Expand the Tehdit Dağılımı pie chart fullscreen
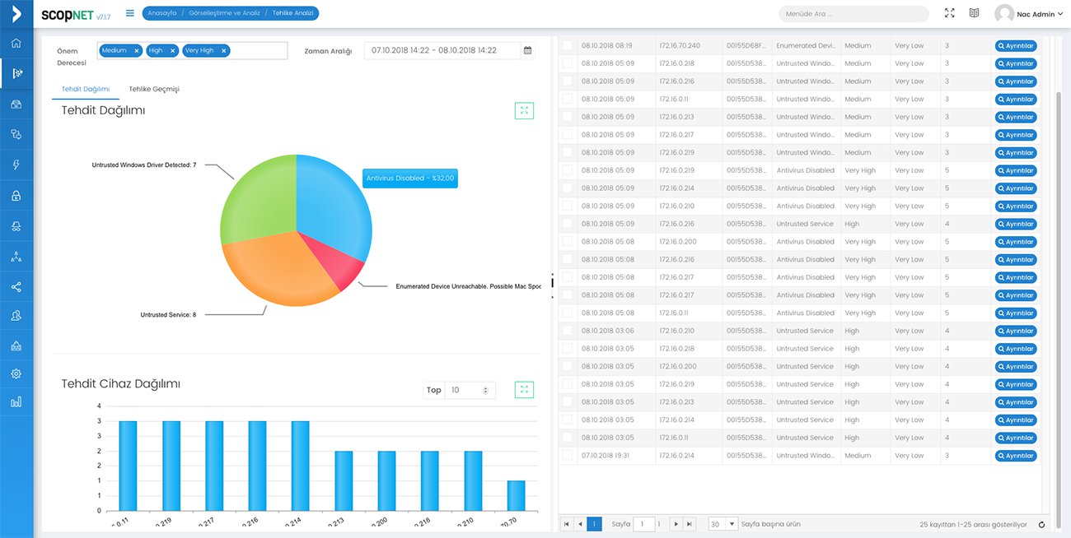 click(x=524, y=110)
